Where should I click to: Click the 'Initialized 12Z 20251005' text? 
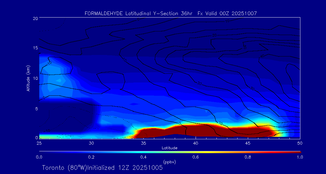[124, 168]
